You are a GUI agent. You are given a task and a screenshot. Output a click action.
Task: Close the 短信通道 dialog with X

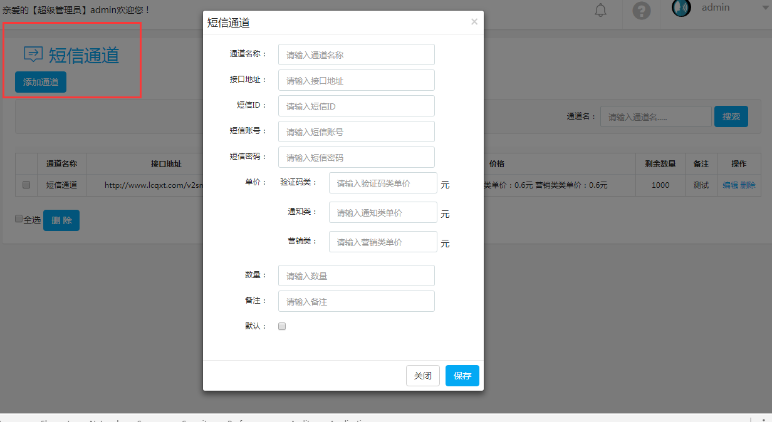[474, 22]
